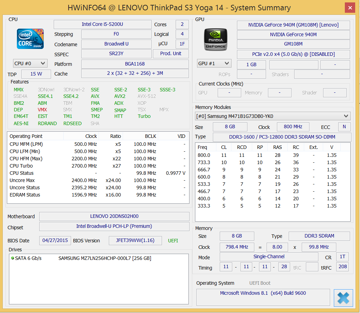Click the NVIDIA GeForce logo
This screenshot has width=360, height=313.
215,39
